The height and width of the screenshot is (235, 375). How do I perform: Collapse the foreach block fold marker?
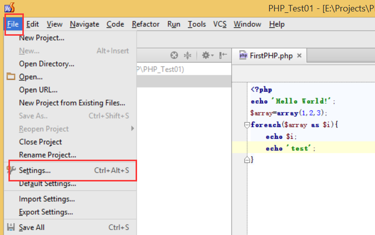coord(247,125)
